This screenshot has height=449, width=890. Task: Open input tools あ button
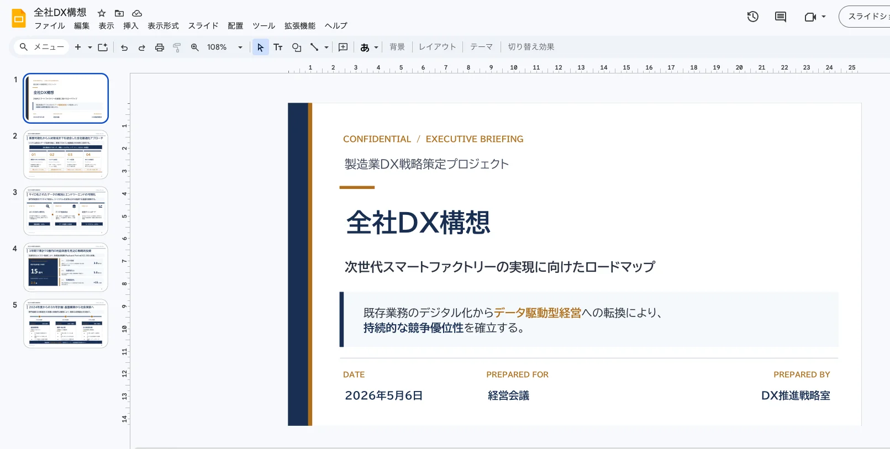coord(365,47)
